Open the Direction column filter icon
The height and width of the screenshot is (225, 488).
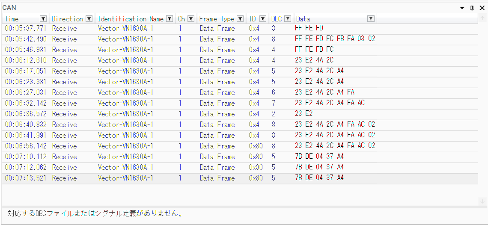click(x=89, y=19)
